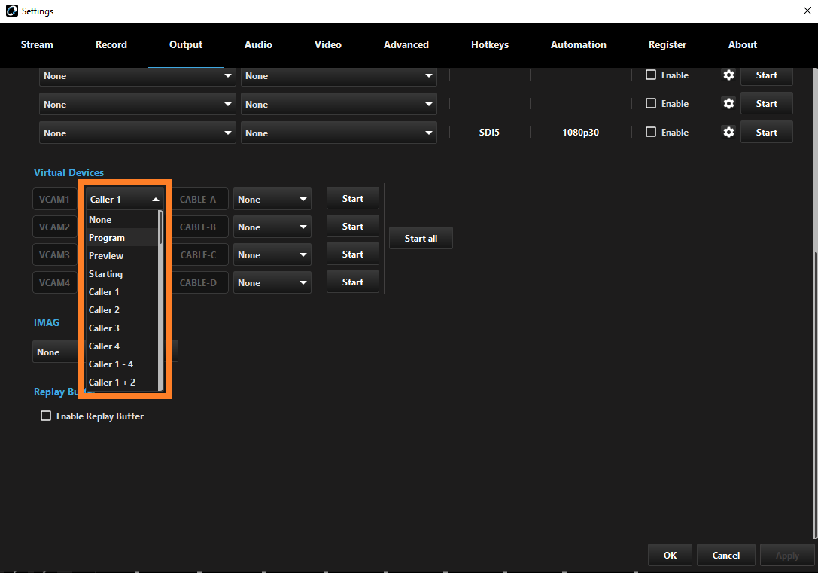The height and width of the screenshot is (573, 818).
Task: Click the dropdown list scrollbar thumb
Action: pos(161,227)
